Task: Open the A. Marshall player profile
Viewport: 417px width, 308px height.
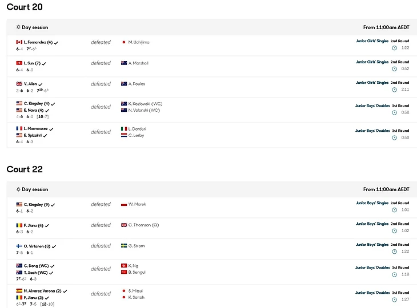Action: point(138,63)
